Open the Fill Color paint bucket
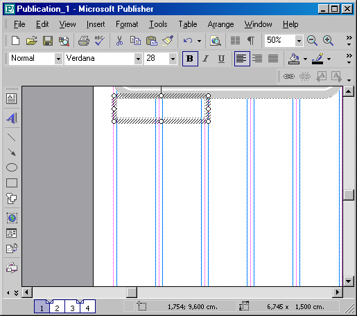Screen dimensions: 357x316 tap(294, 59)
